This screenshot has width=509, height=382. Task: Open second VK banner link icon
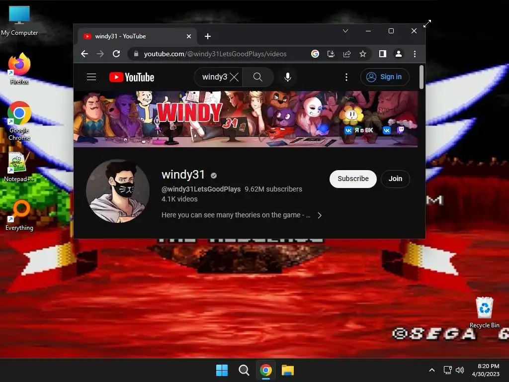point(387,130)
